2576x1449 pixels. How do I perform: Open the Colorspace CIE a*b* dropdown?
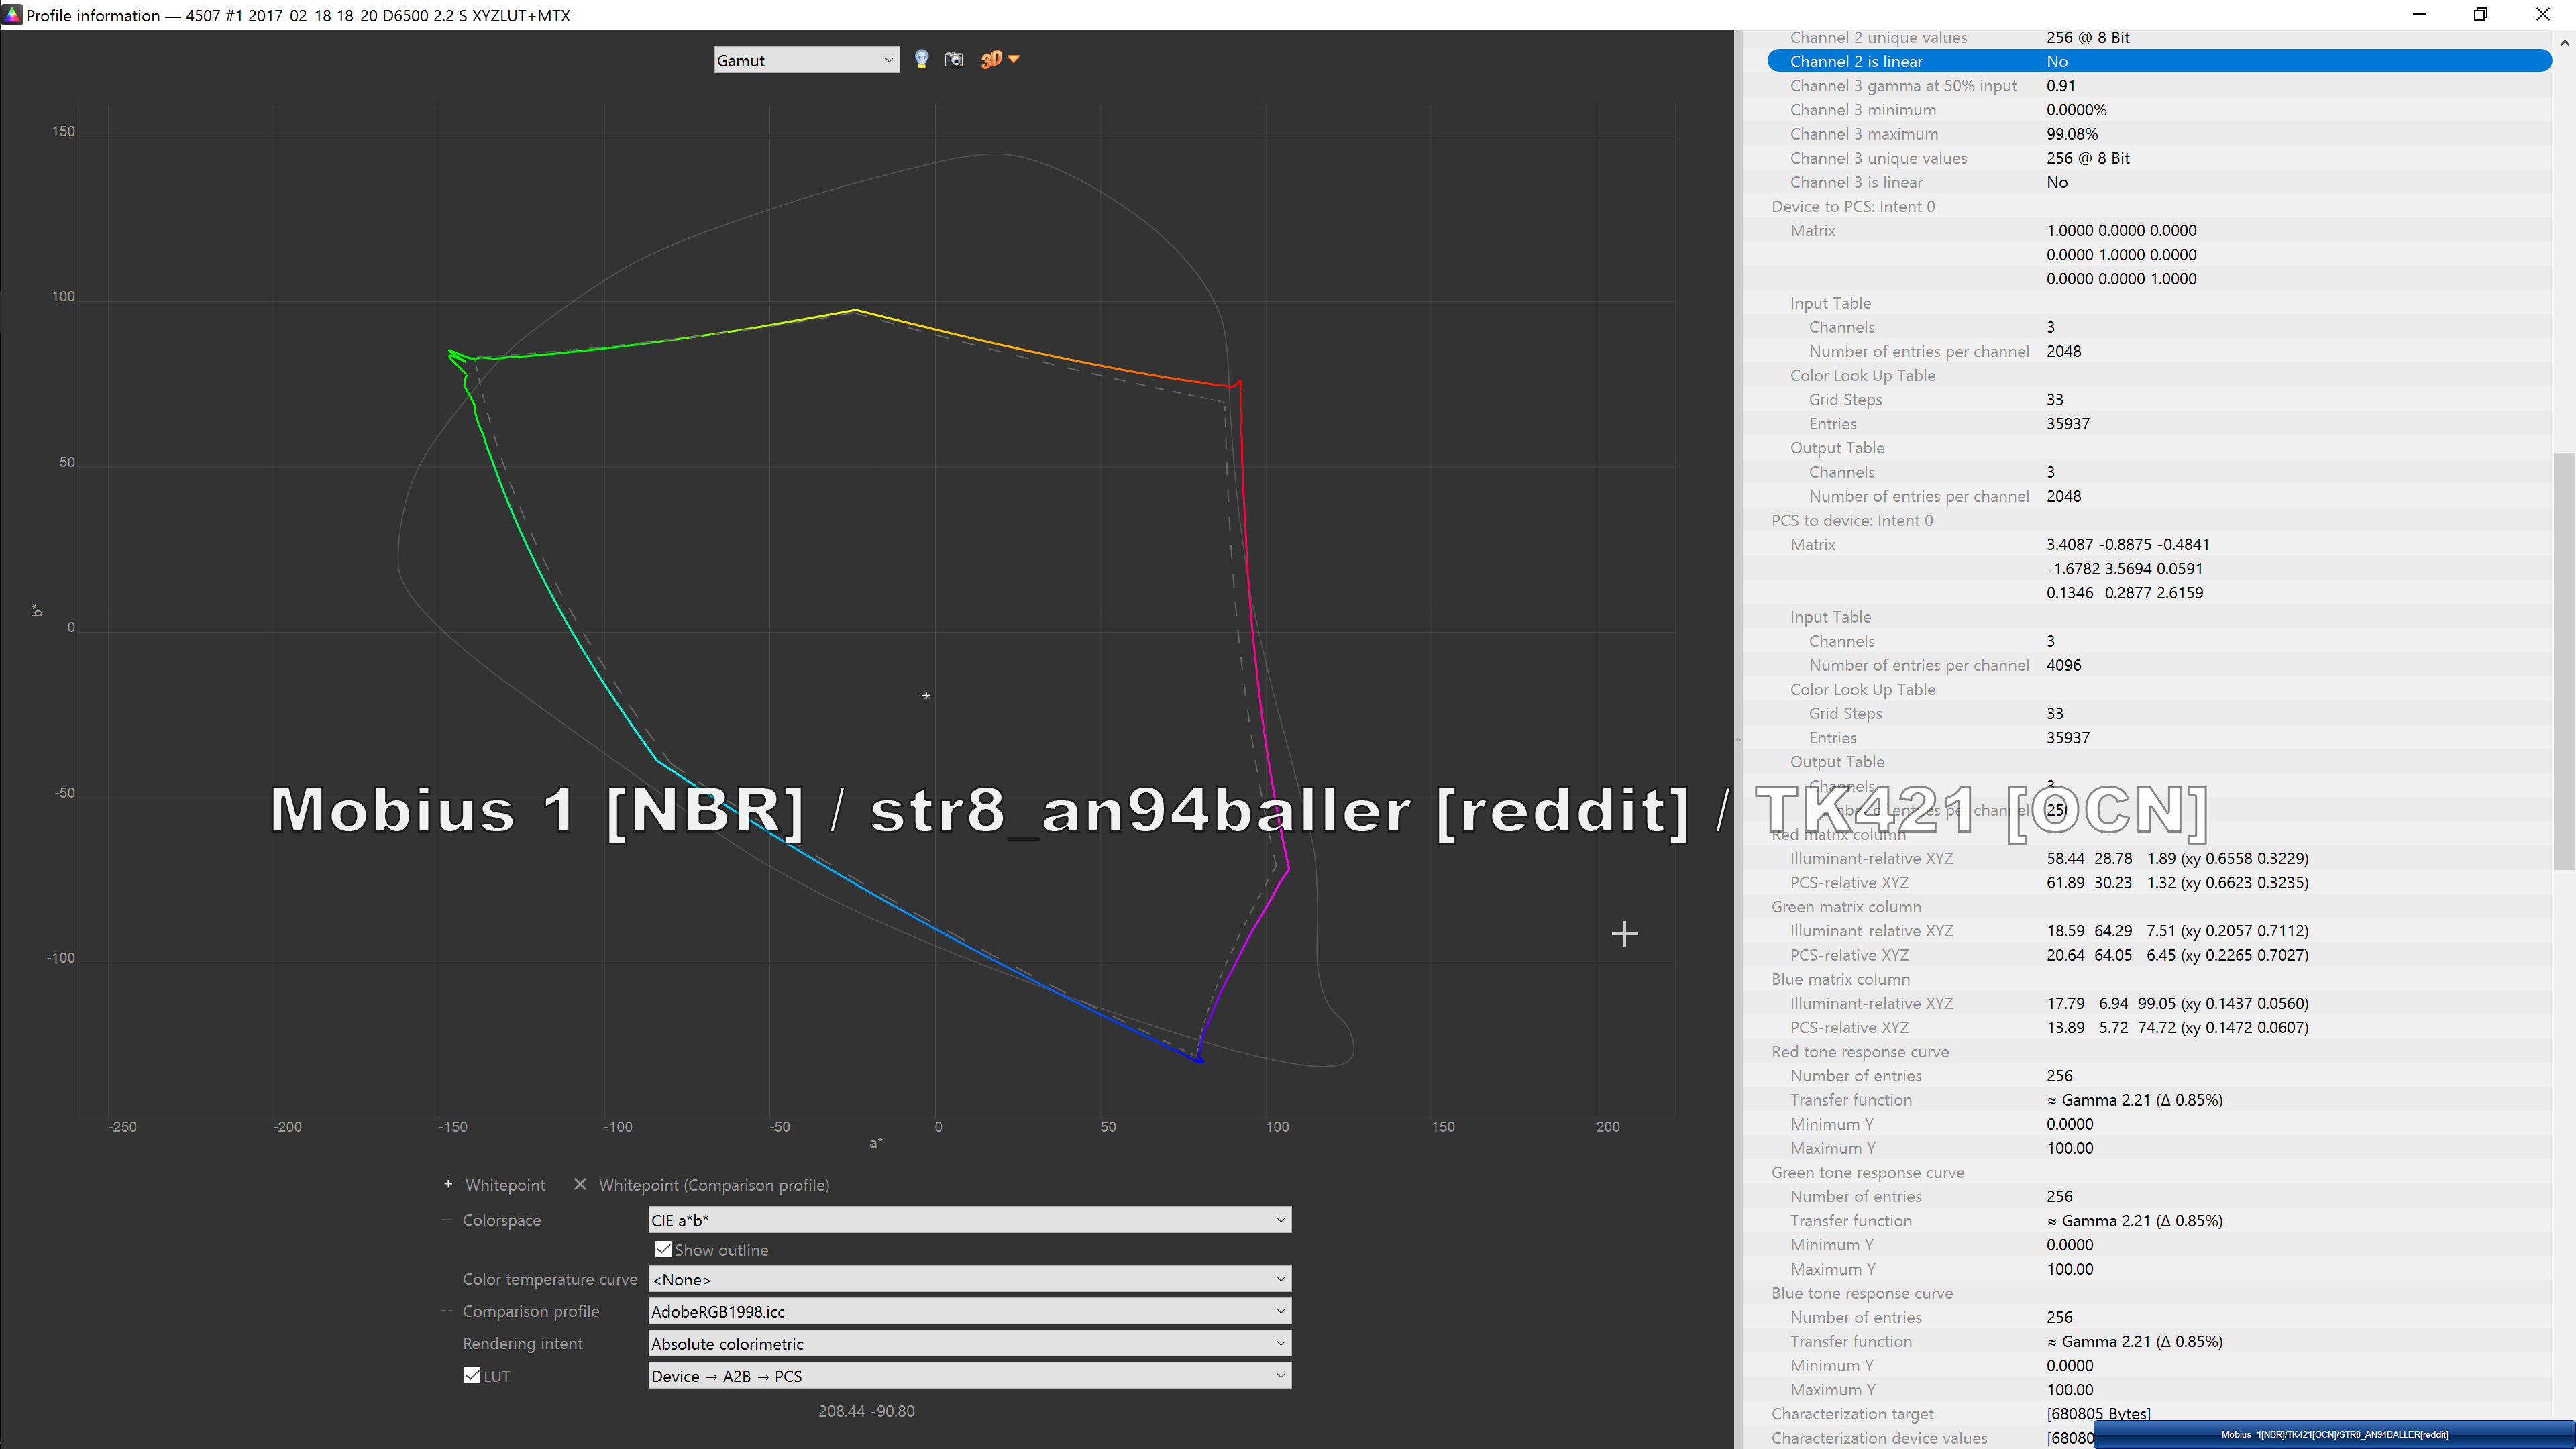969,1220
